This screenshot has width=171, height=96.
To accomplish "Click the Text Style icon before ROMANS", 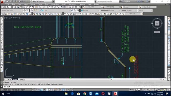I will point(84,7).
